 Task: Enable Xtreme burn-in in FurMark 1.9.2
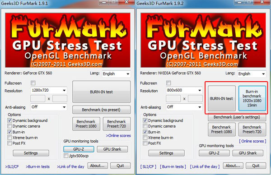click(x=145, y=138)
